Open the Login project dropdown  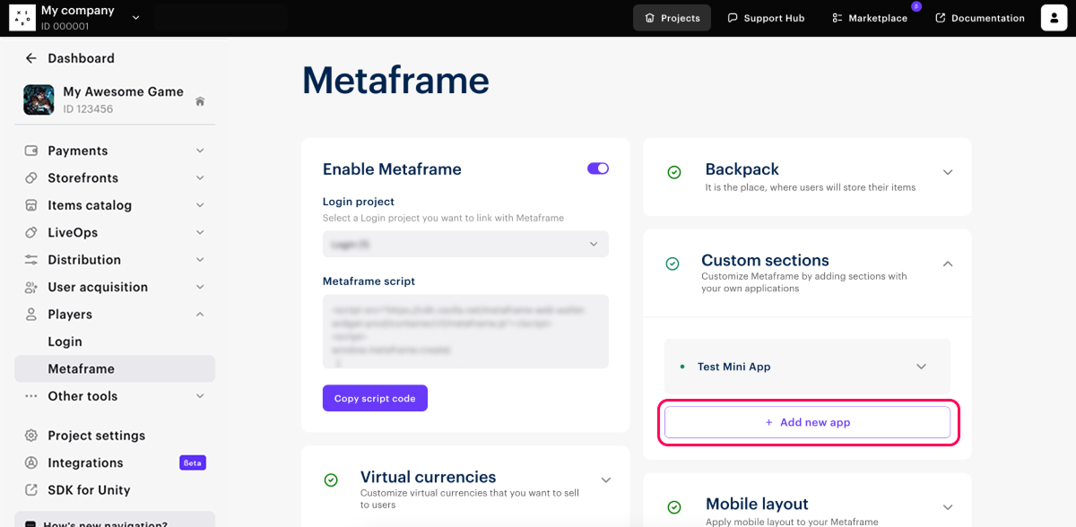465,244
